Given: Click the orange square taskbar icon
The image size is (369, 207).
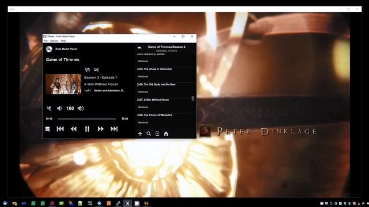Looking at the screenshot, I should point(108,203).
